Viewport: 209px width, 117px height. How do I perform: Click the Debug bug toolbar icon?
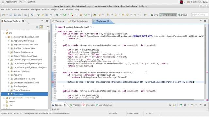click(x=57, y=15)
